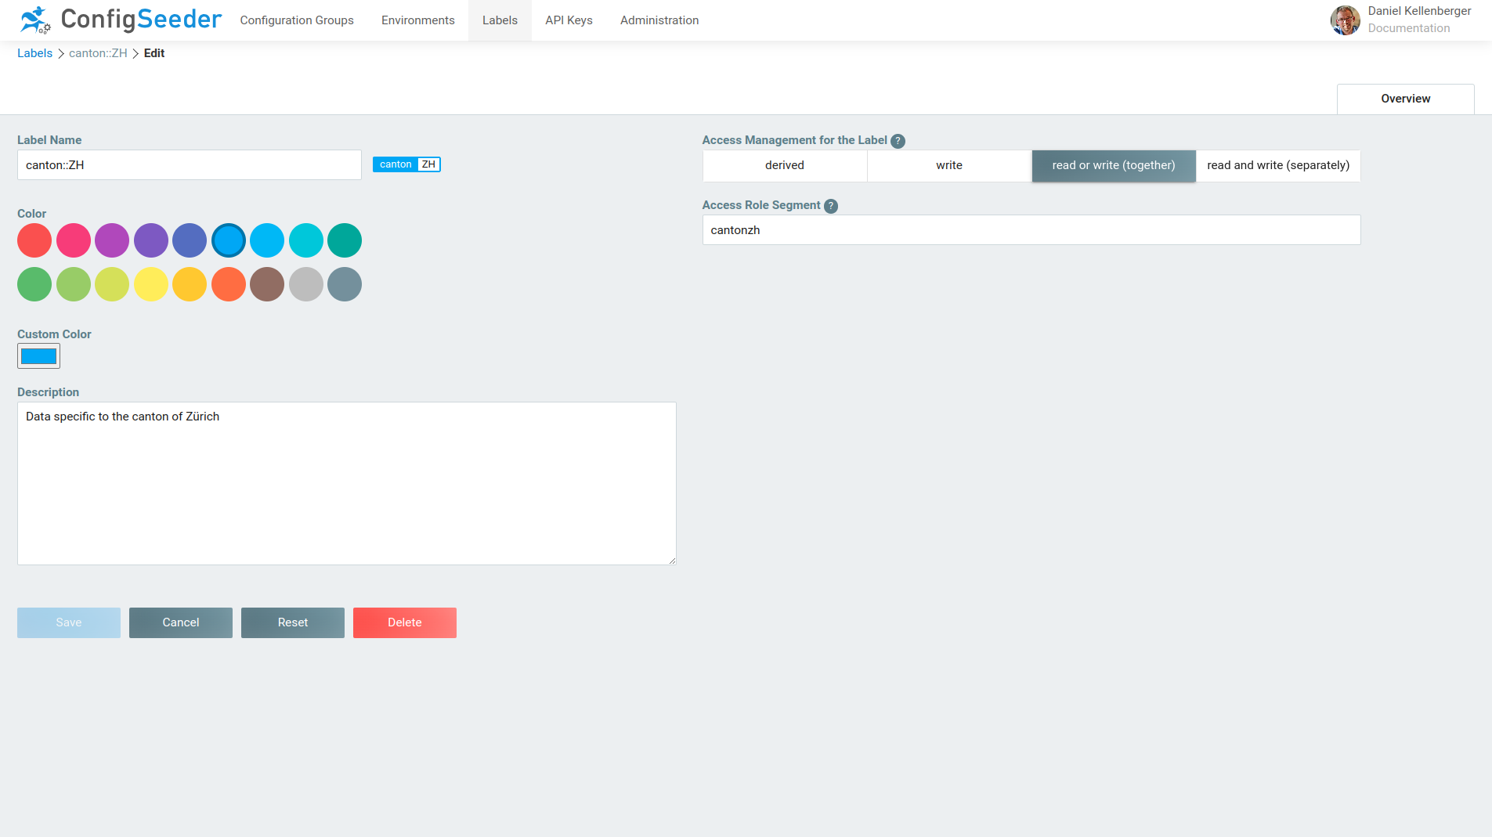Choose the brown color swatch
The width and height of the screenshot is (1492, 837).
pos(267,284)
